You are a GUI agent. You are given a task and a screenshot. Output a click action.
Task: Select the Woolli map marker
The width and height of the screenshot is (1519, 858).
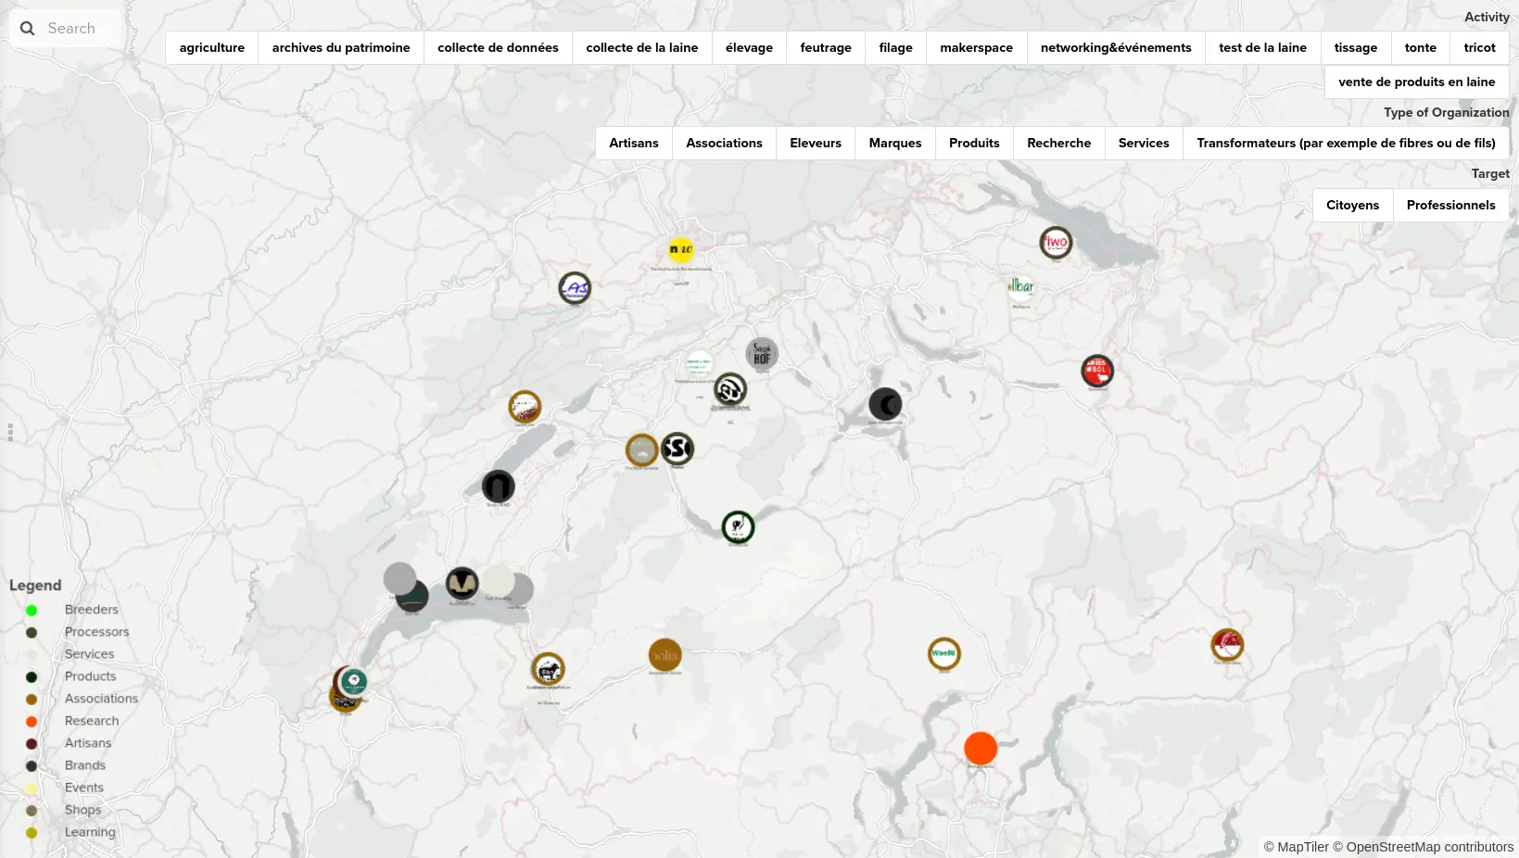(944, 654)
